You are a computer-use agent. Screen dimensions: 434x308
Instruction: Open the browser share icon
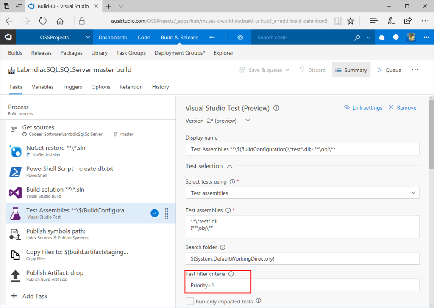tap(408, 21)
